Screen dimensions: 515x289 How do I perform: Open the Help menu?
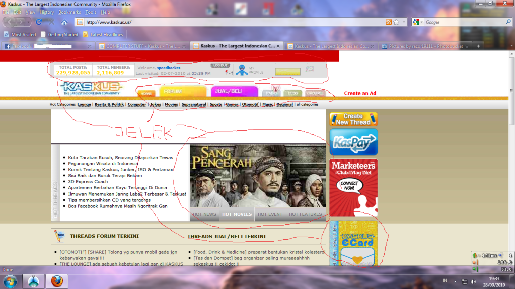(105, 12)
